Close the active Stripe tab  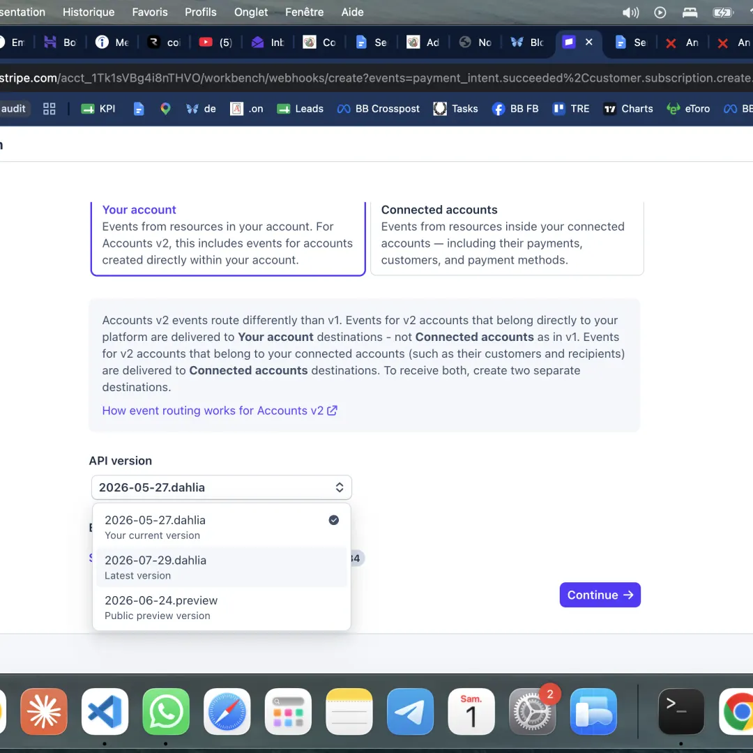(x=588, y=42)
